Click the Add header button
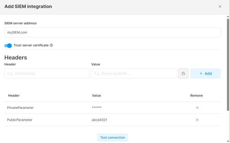Screen dimensions: 230x143 click(x=205, y=73)
